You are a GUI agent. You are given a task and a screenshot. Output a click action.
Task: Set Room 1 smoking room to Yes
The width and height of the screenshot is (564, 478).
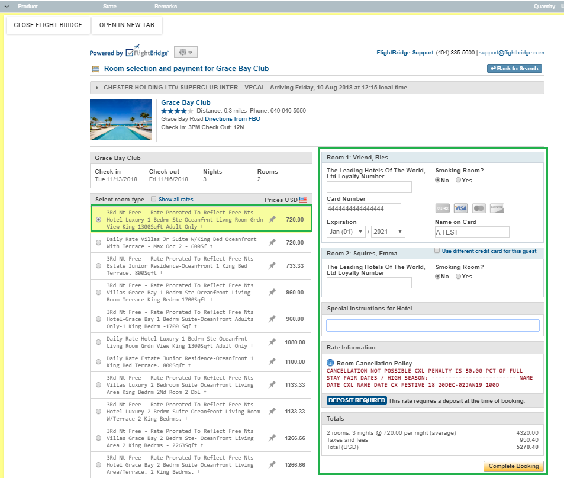pyautogui.click(x=458, y=180)
